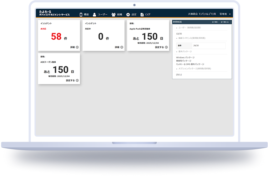The height and width of the screenshot is (177, 268).
Task: Open the 管理者 account dropdown
Action: click(225, 14)
